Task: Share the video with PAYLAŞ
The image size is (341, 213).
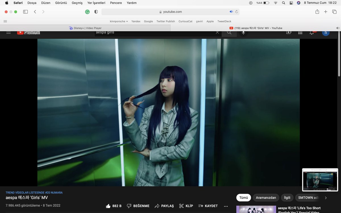Action: 164,206
